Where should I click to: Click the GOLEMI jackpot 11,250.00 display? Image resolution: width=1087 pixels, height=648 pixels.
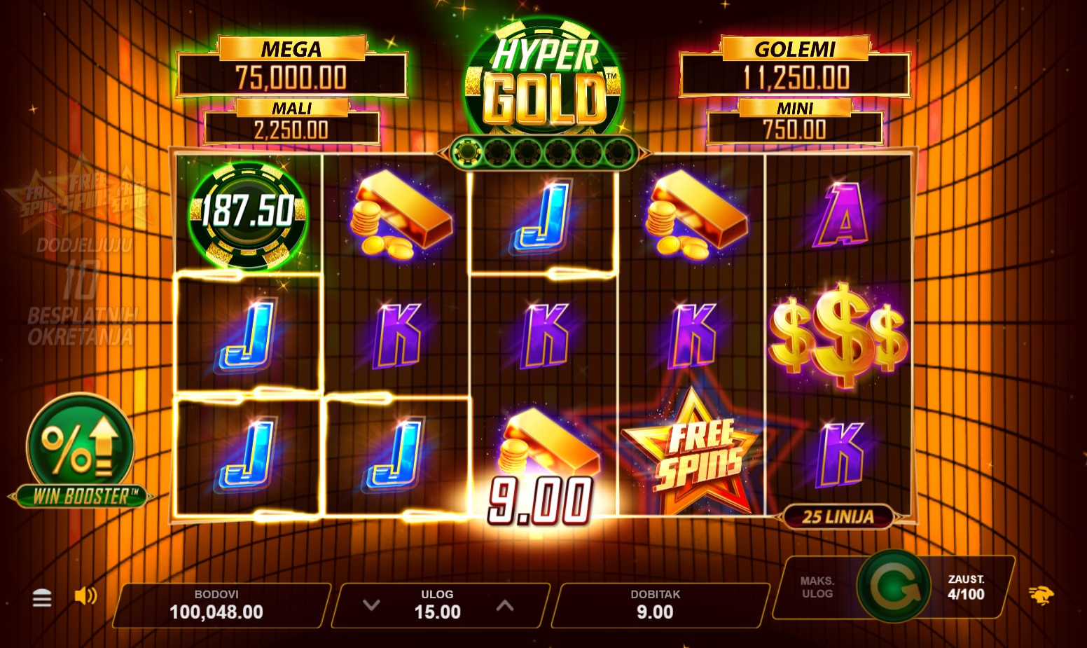coord(795,67)
